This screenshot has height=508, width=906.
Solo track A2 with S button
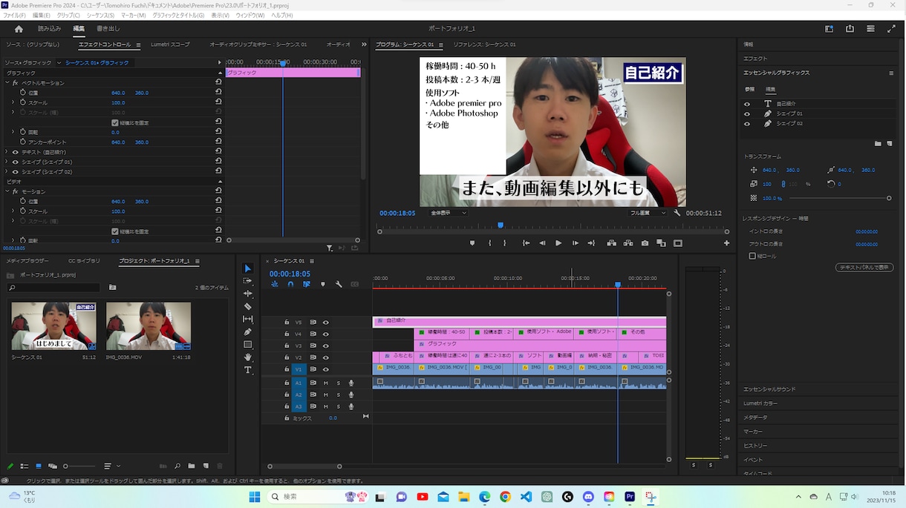pos(338,395)
